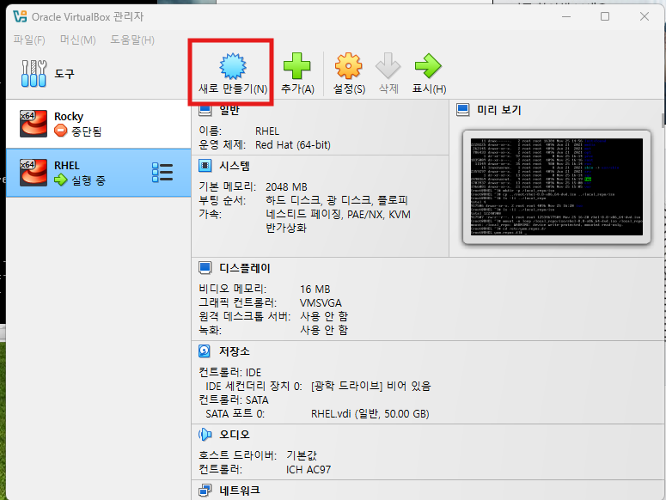Click the Rocky stopped (중단됨) status icon
This screenshot has height=500, width=666.
pyautogui.click(x=61, y=131)
